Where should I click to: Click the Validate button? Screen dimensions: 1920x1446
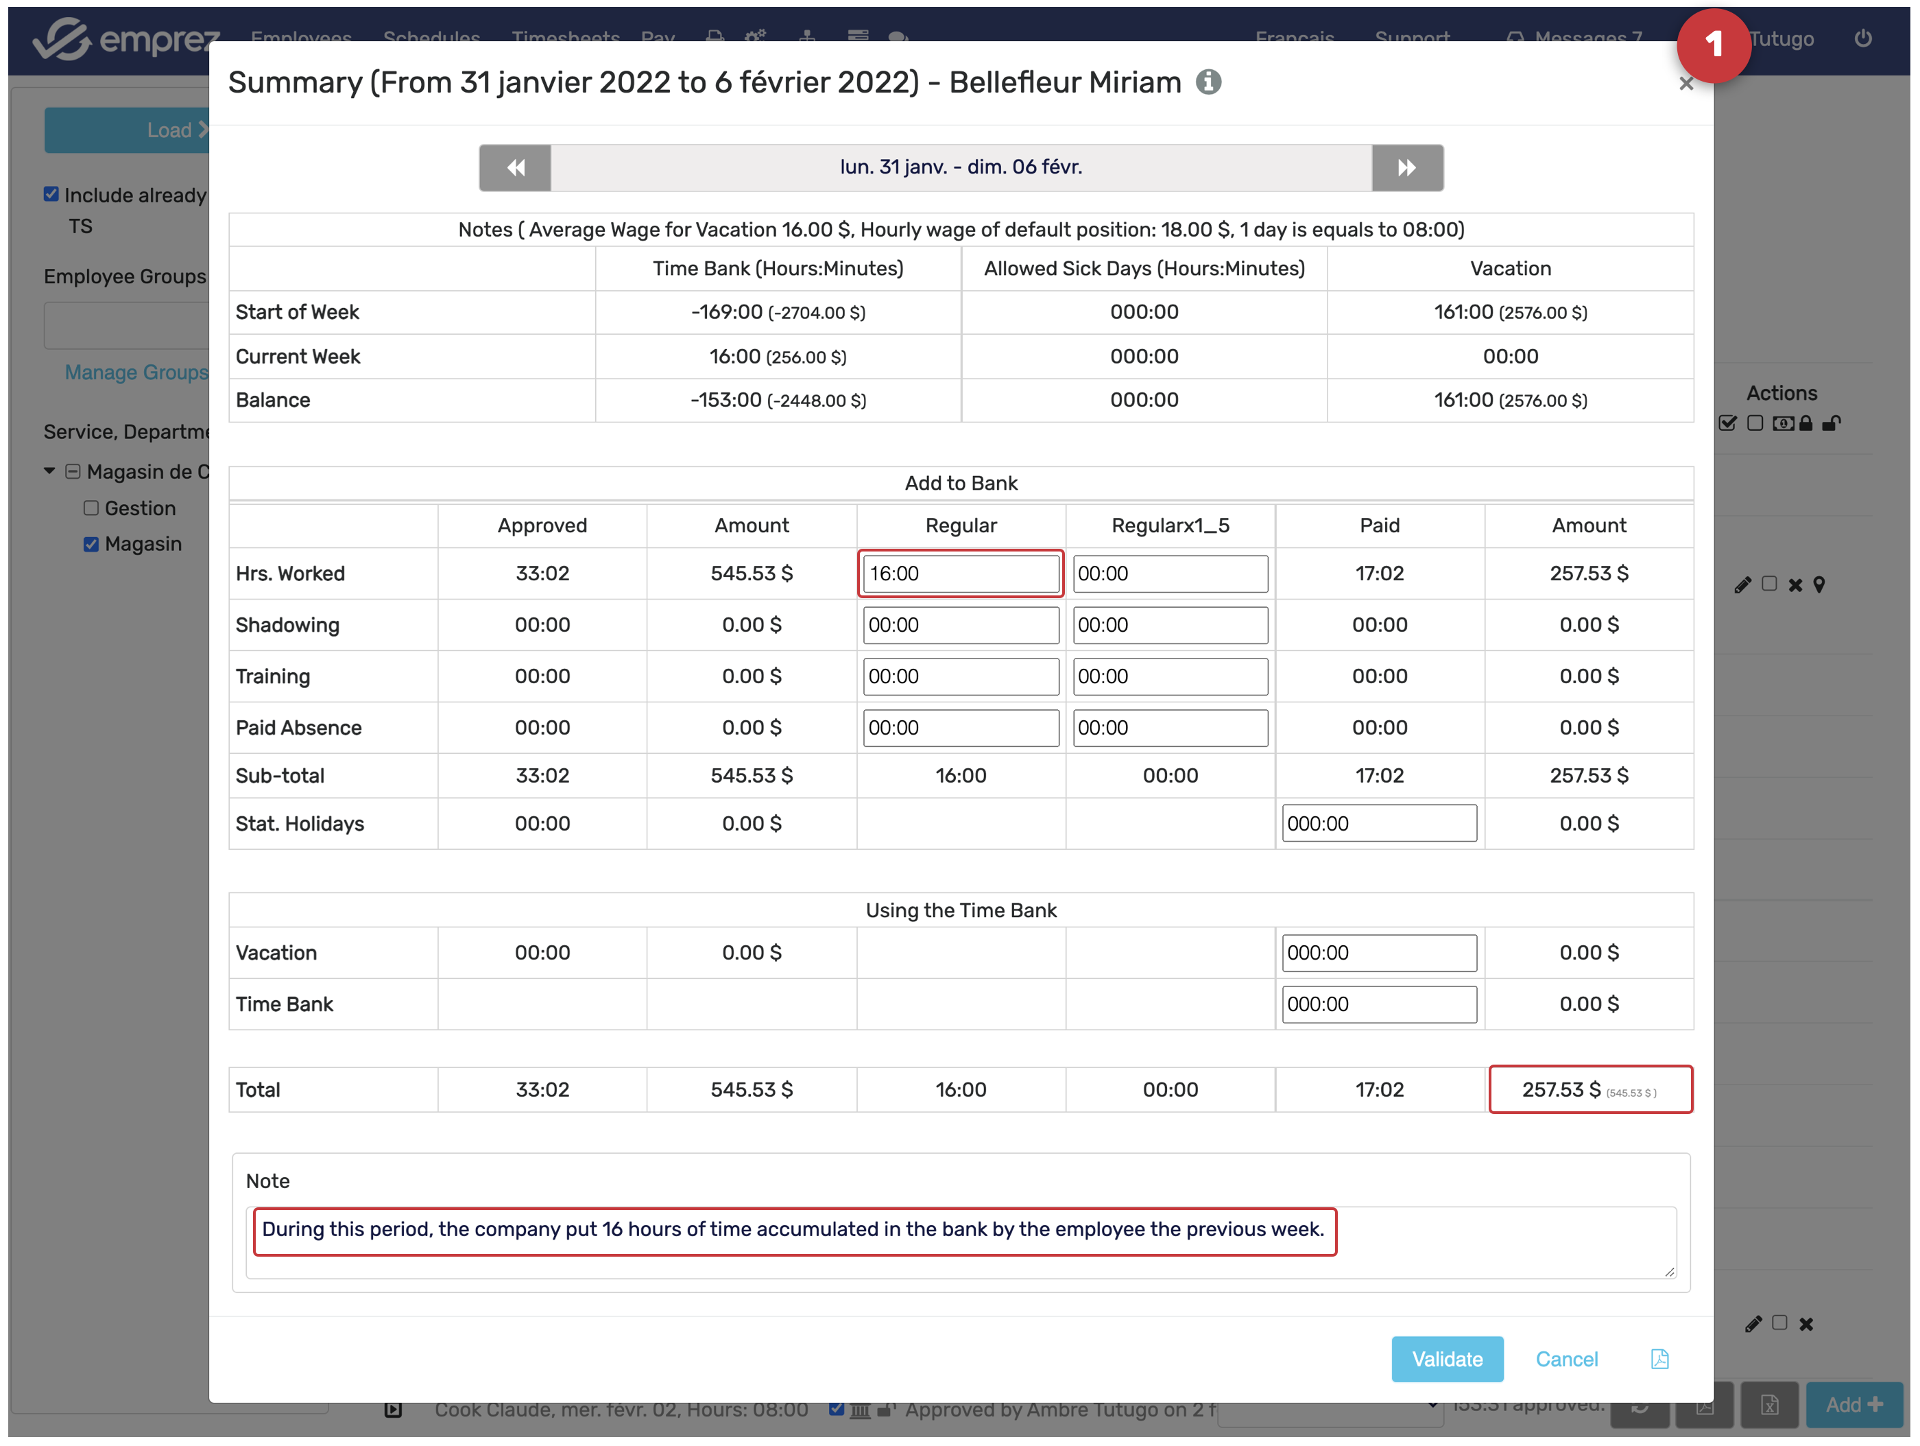tap(1446, 1359)
